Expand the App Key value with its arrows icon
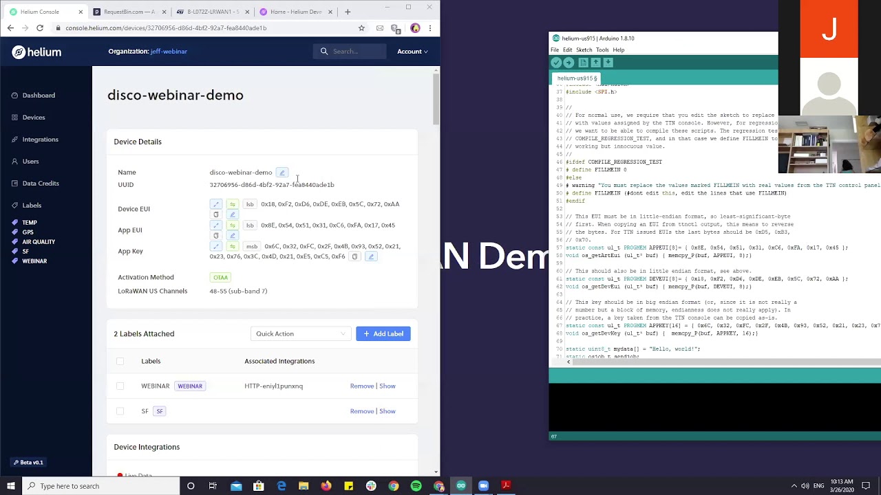This screenshot has height=495, width=881. click(216, 246)
